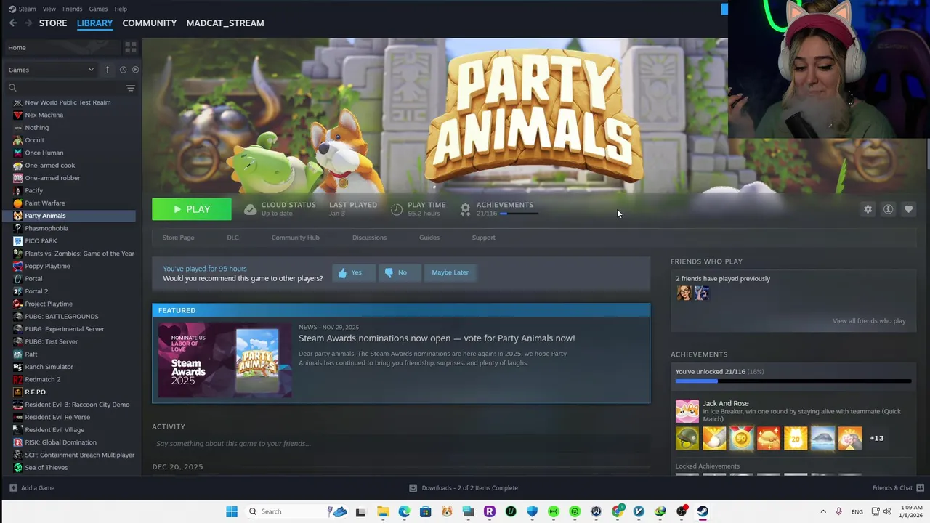Show the +13 more achievements
This screenshot has height=523, width=930.
(877, 438)
